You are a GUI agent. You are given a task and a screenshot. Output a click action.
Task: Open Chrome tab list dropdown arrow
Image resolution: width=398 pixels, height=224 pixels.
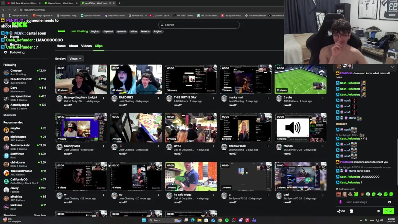3,3
